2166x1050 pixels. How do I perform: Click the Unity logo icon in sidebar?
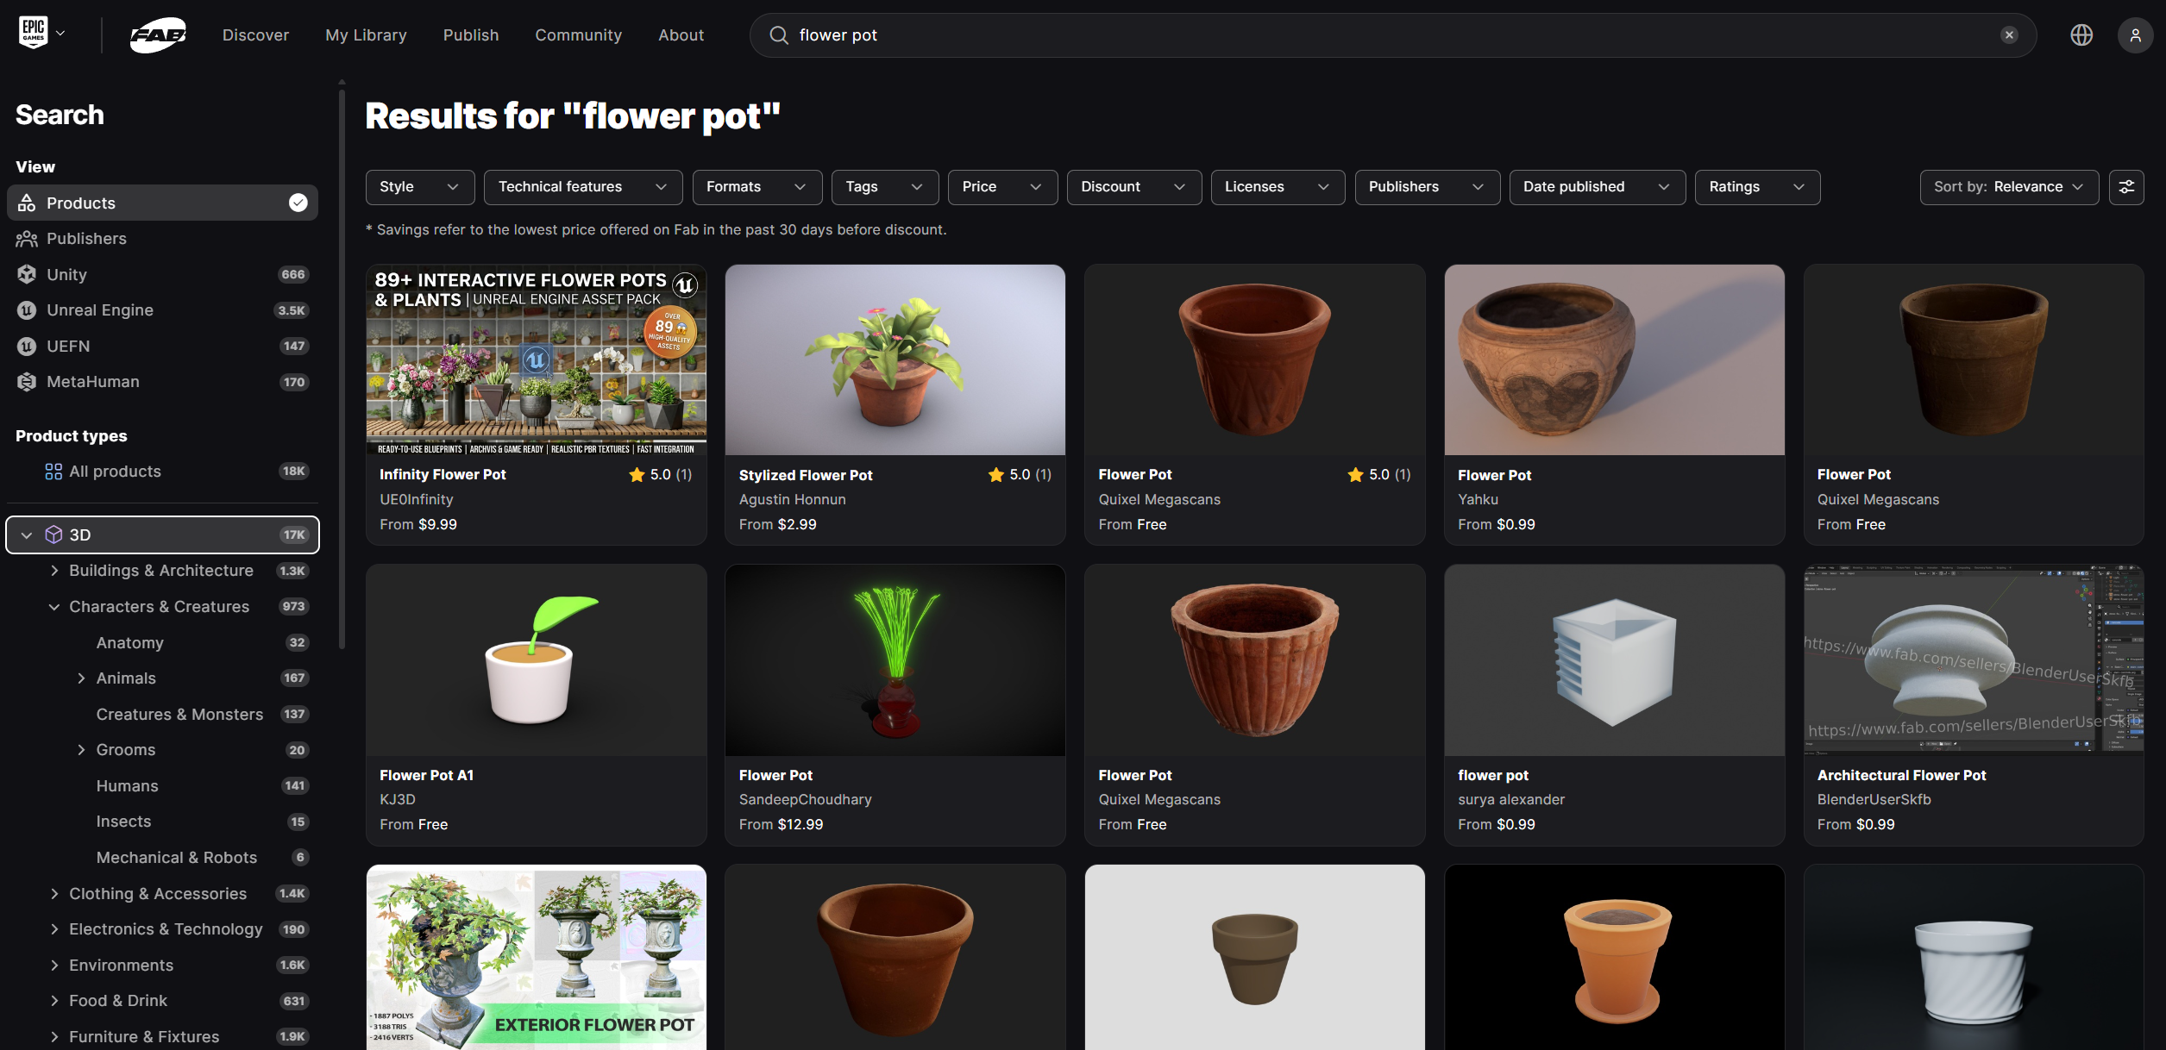pos(27,274)
